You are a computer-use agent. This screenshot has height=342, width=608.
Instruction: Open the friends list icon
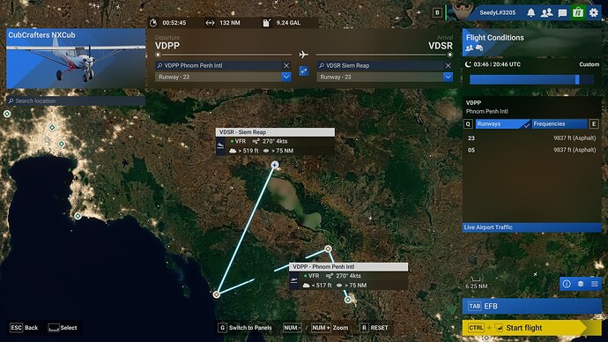pos(546,12)
